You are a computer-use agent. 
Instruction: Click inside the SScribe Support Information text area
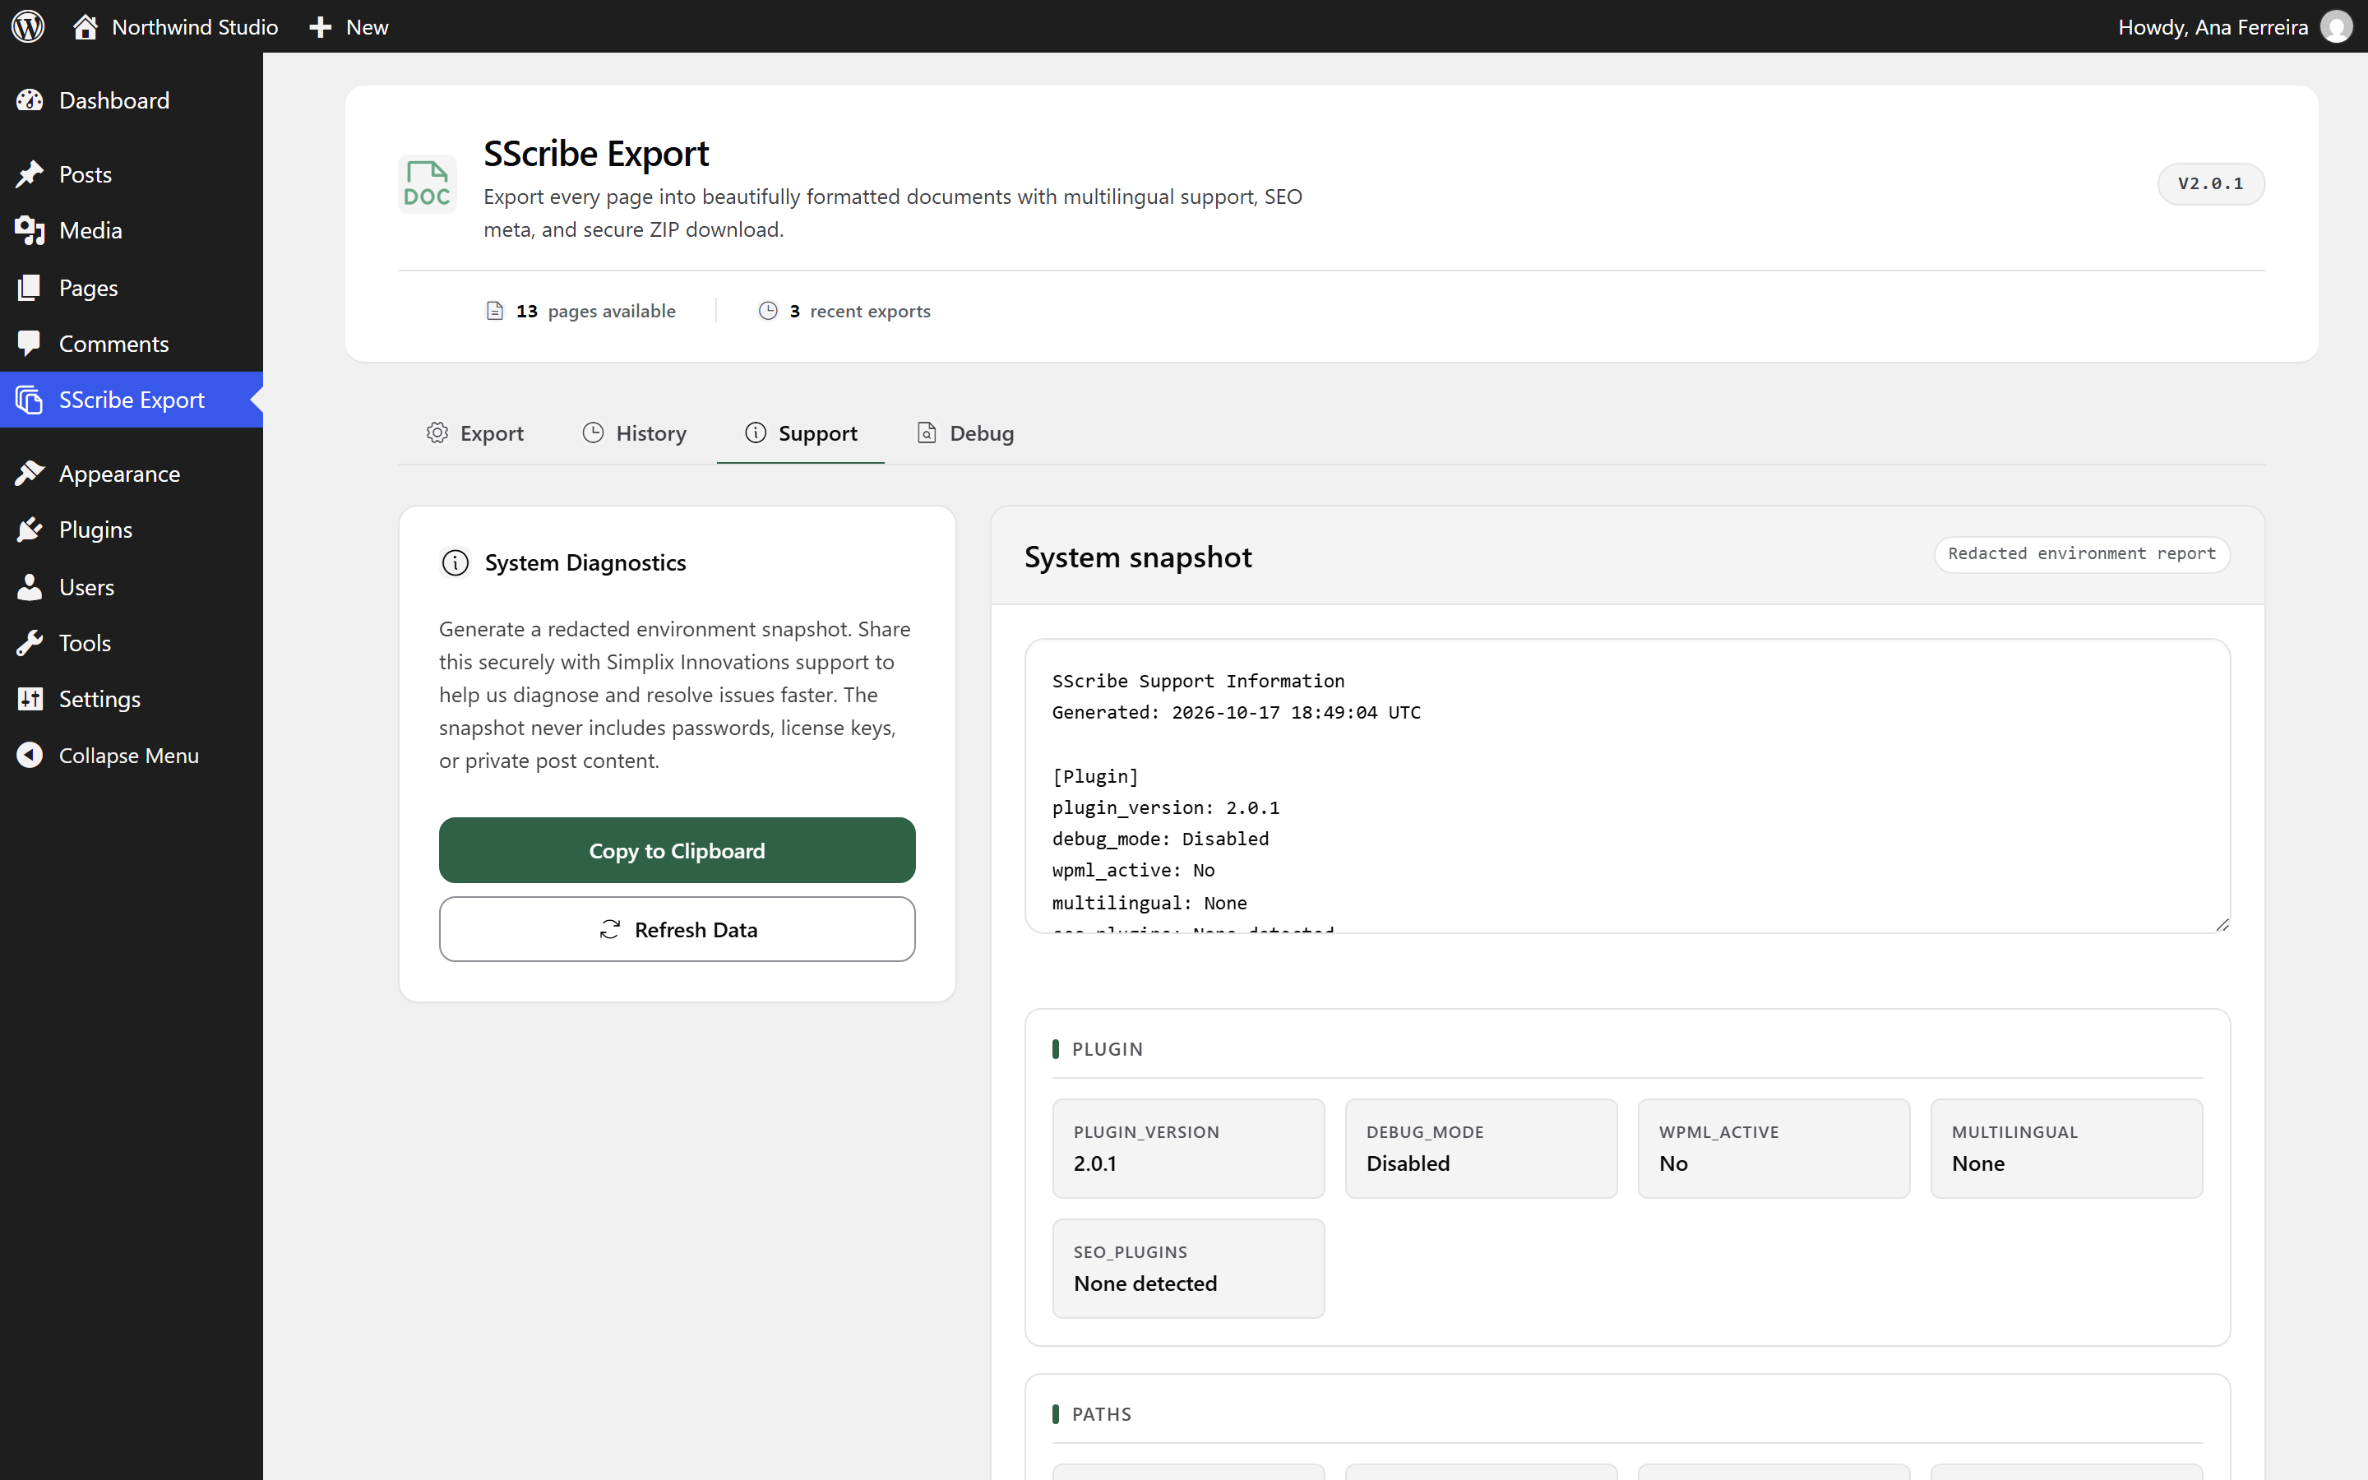(1627, 786)
